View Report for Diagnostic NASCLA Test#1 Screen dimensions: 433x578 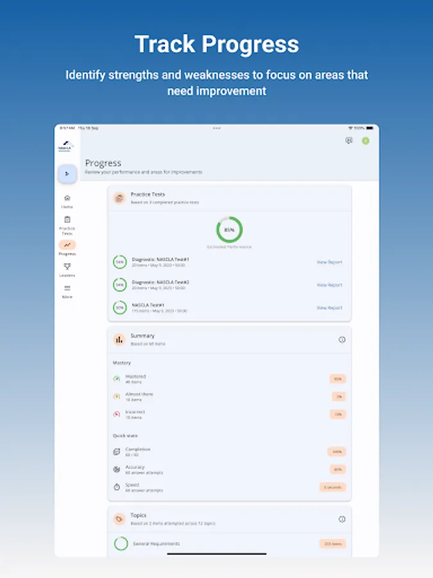329,262
